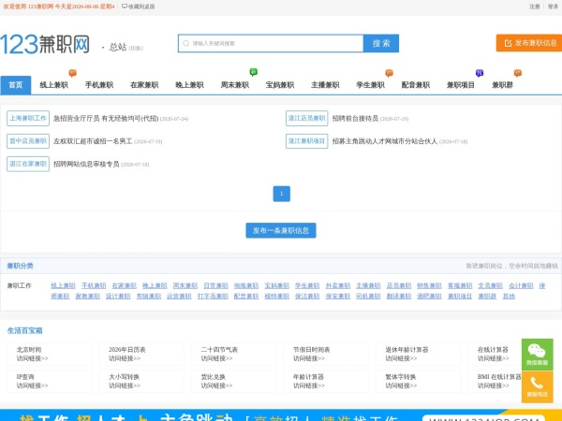Image resolution: width=562 pixels, height=421 pixels.
Task: Open 晚上兼职 in the main navigation bar
Action: (189, 85)
